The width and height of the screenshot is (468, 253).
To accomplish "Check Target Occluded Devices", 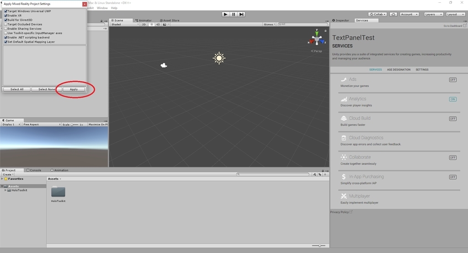I will [x=5, y=25].
